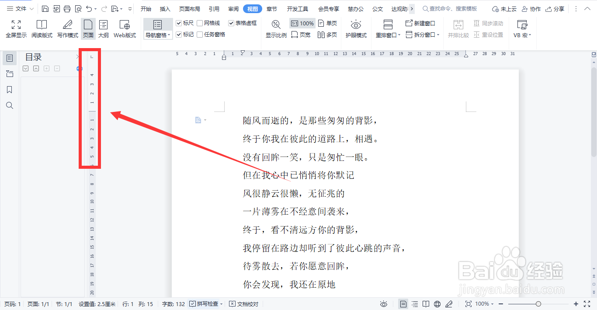The height and width of the screenshot is (310, 597).
Task: Click the Redo arrow icon
Action: coord(104,9)
